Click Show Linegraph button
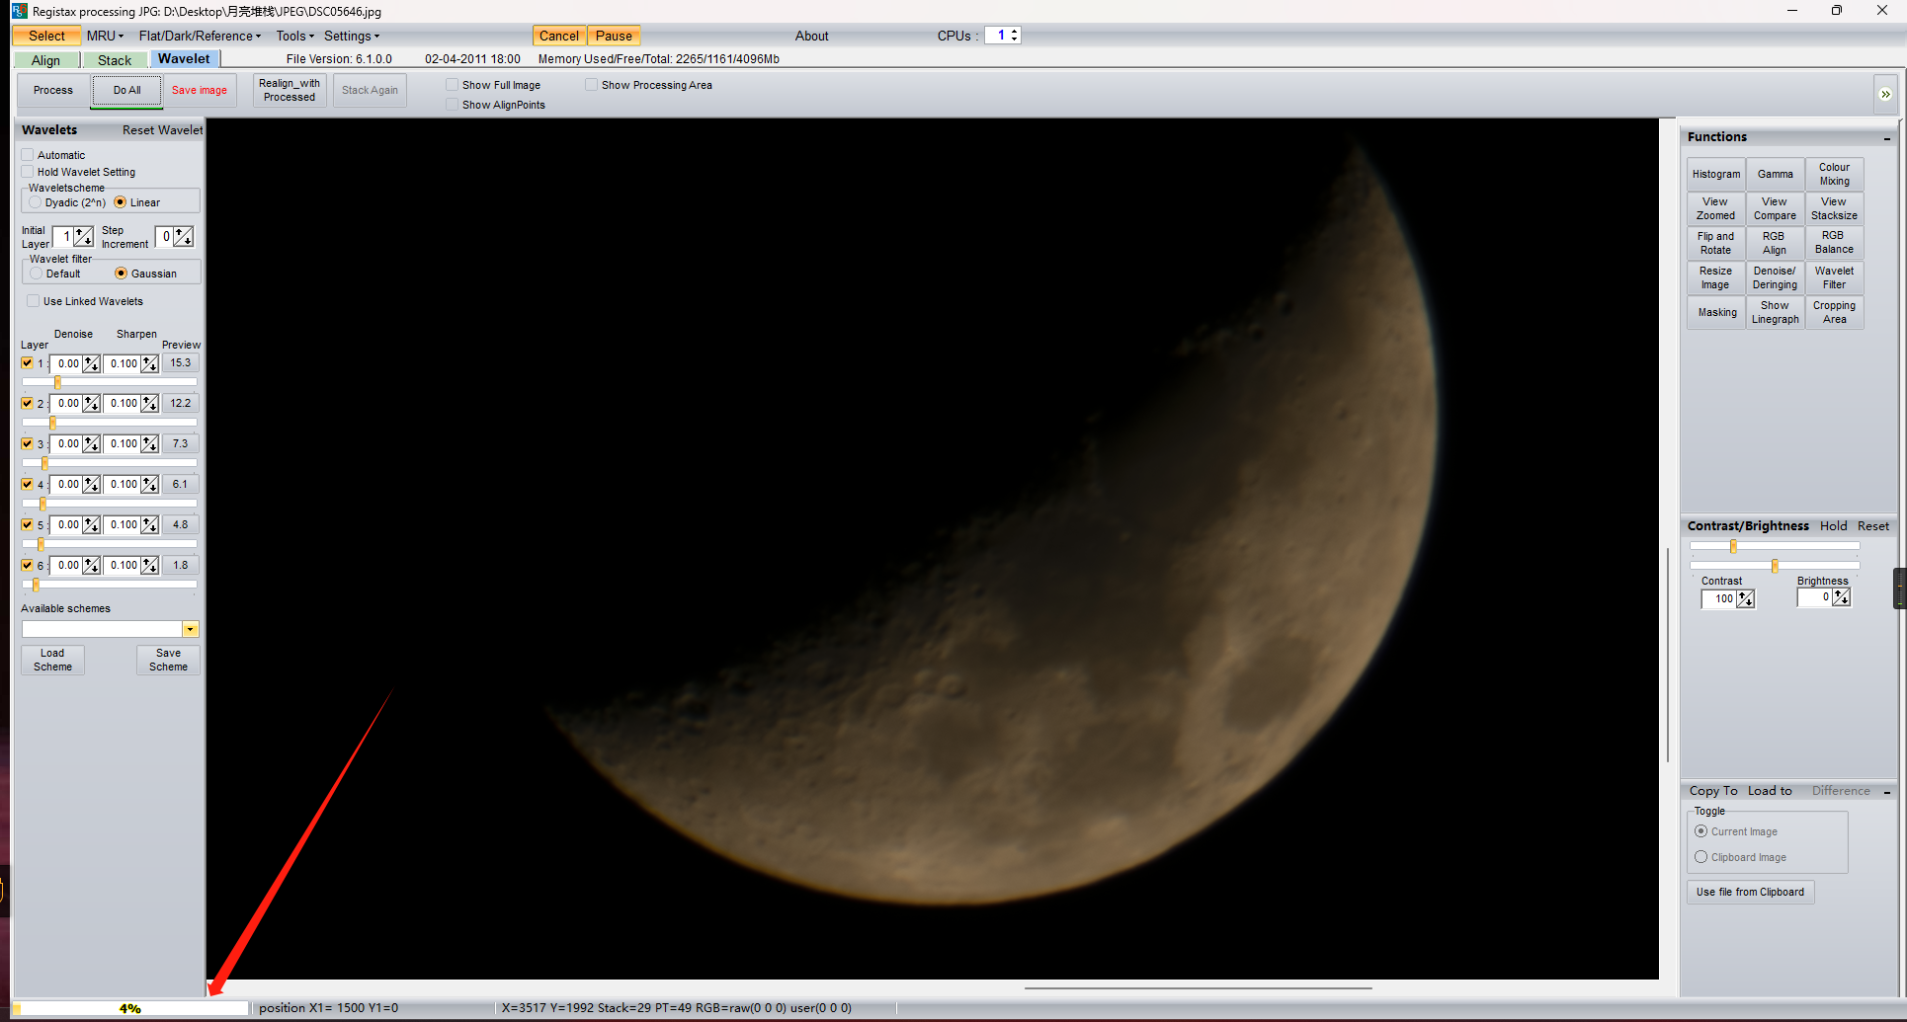This screenshot has height=1022, width=1907. click(1775, 312)
